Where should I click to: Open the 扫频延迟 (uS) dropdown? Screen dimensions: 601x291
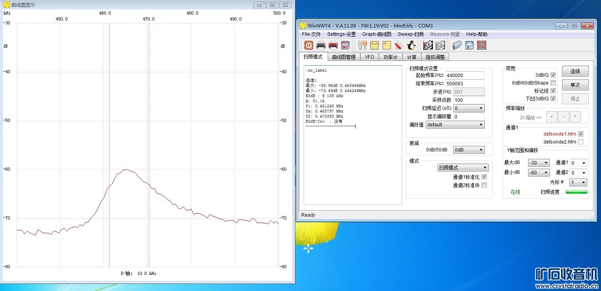(x=469, y=108)
